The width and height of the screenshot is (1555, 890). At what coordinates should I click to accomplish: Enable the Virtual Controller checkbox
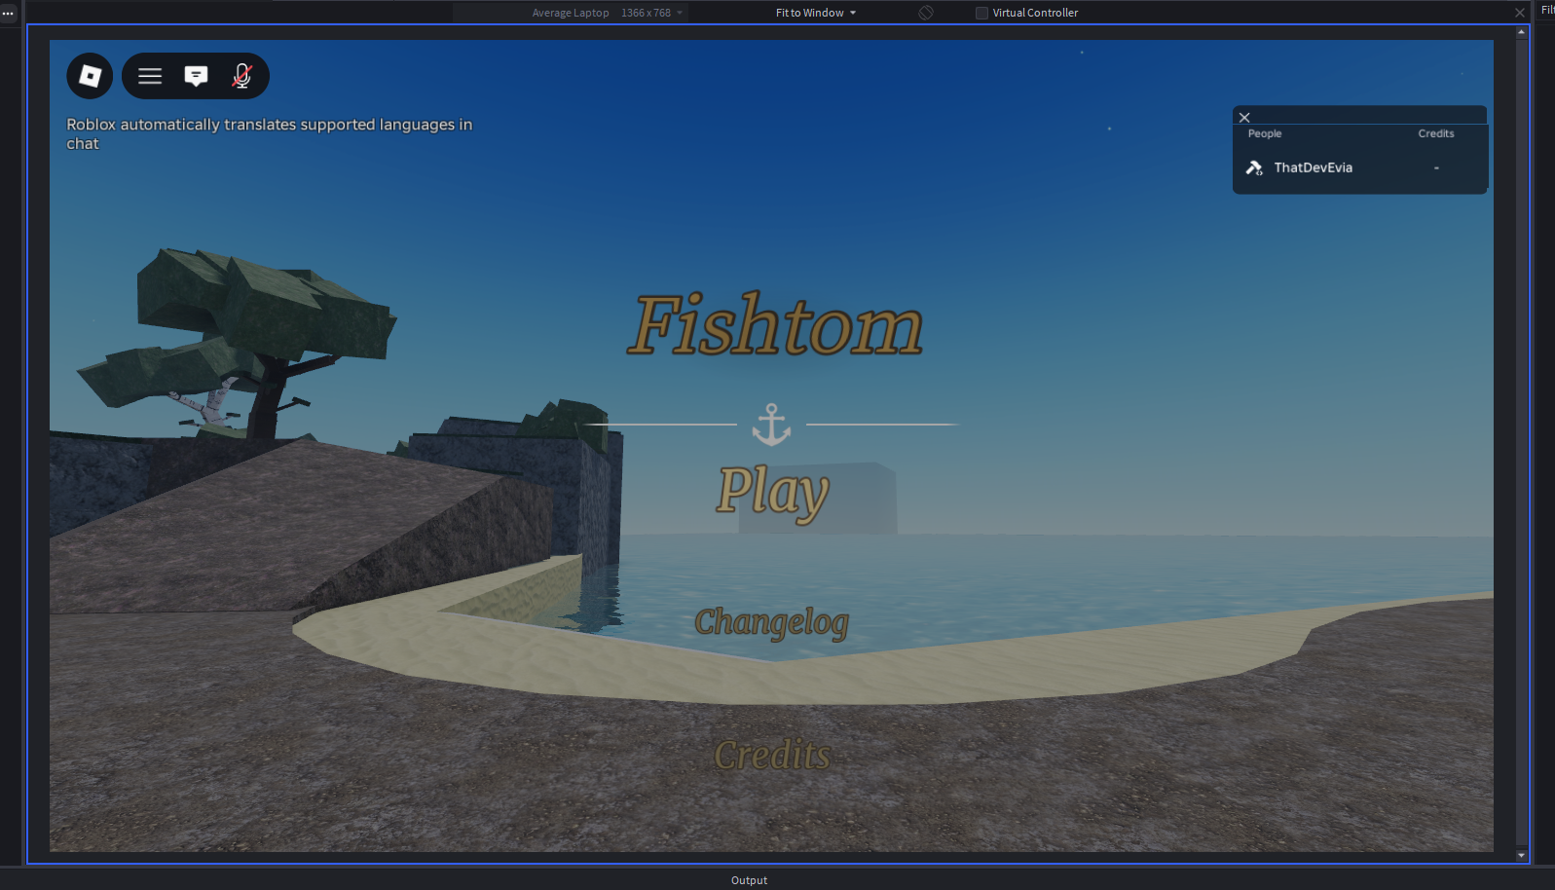(x=981, y=13)
